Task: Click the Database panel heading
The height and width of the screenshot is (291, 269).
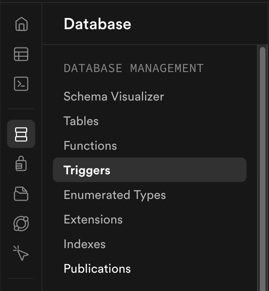Action: (x=98, y=24)
